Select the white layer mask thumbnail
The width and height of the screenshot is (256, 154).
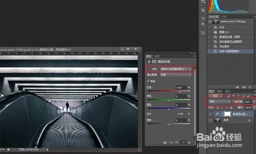(228, 114)
